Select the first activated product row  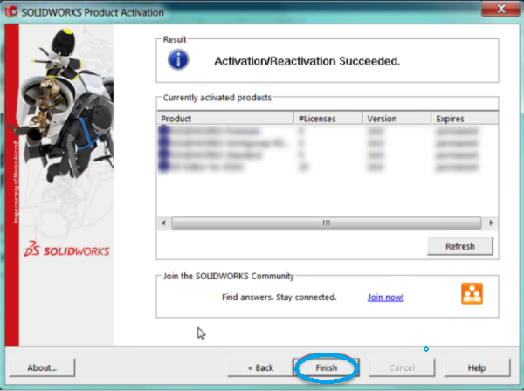227,131
